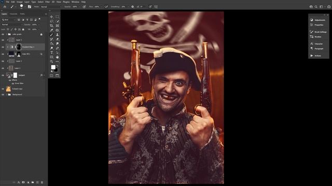The image size is (332, 186).
Task: Hide the Subject layer
Action: coord(3,75)
